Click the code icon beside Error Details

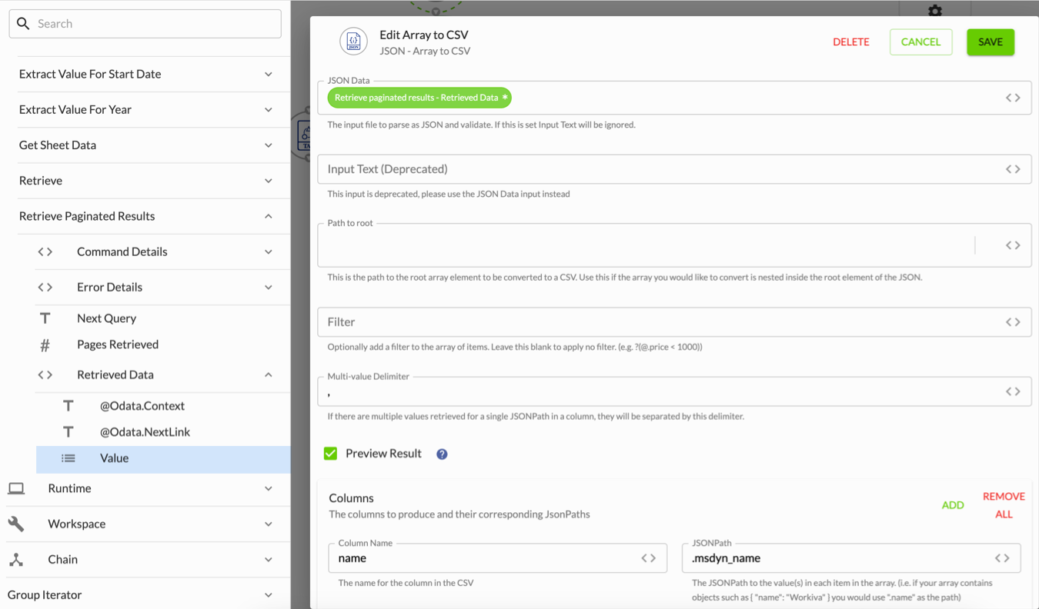tap(45, 287)
